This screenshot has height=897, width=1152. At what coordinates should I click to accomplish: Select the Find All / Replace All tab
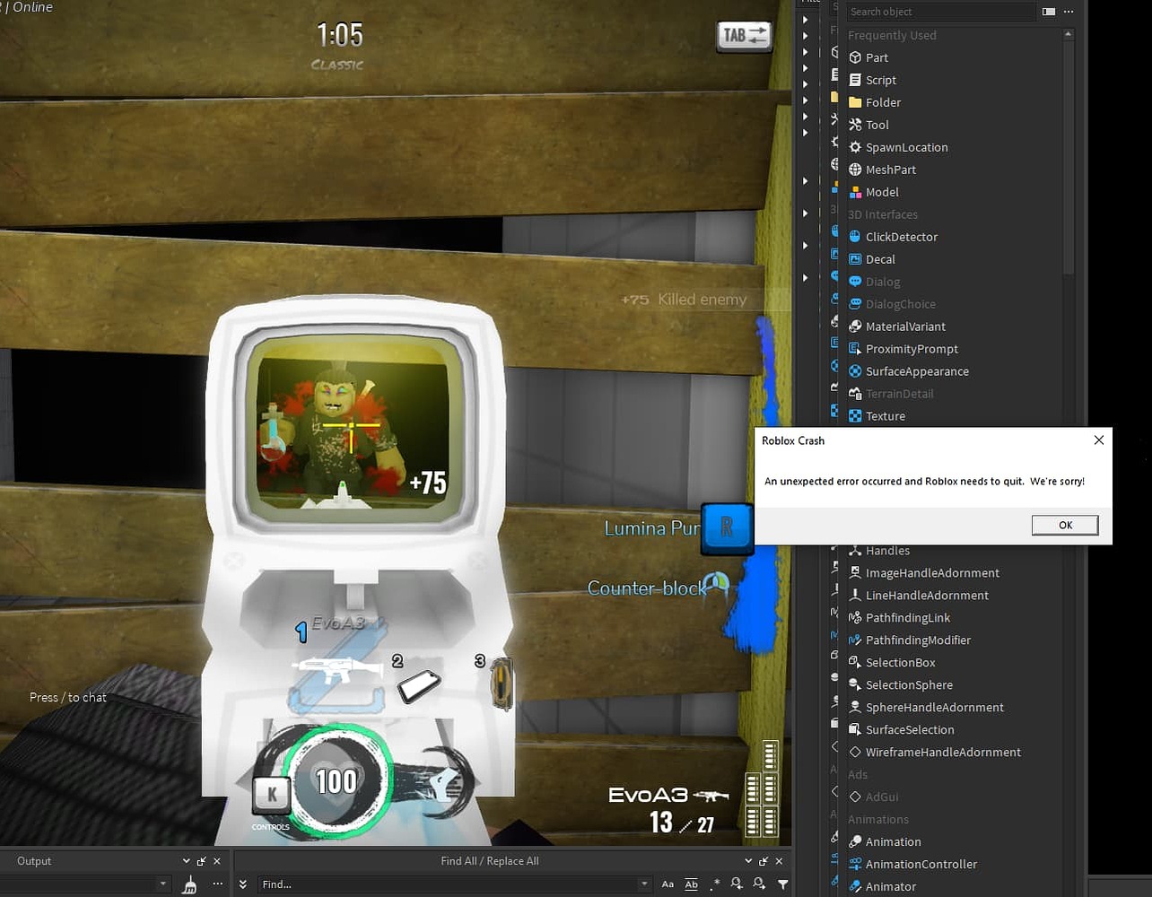pos(490,860)
